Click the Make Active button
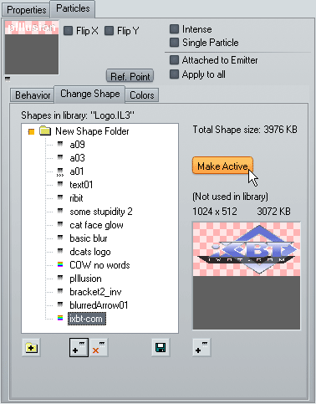The image size is (316, 404). point(222,166)
